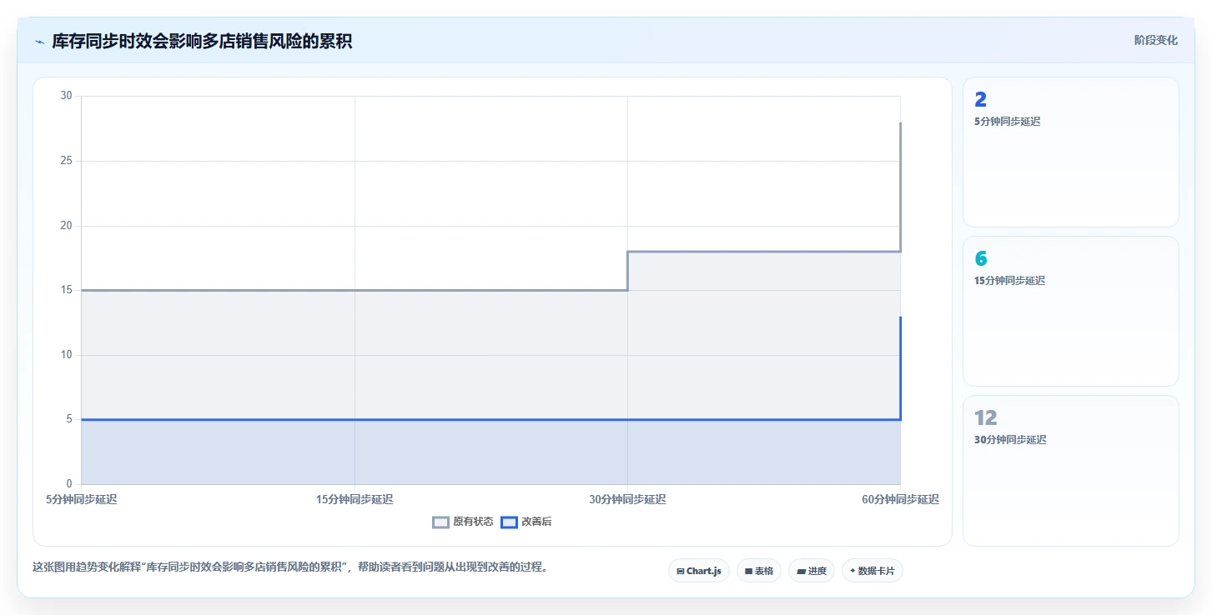Viewport: 1212px width, 615px height.
Task: Click the 数据卡片 tag pill
Action: coord(873,571)
